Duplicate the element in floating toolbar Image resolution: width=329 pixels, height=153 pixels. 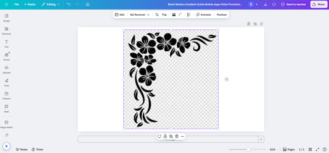click(171, 137)
